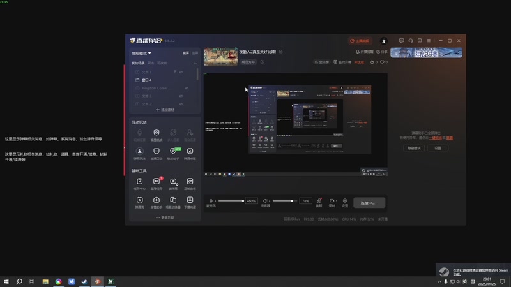The height and width of the screenshot is (287, 511).
Task: Click the person icon in 互动玩法 first row
Action: pyautogui.click(x=190, y=133)
